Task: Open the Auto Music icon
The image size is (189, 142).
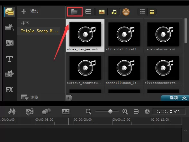Action: click(30, 111)
